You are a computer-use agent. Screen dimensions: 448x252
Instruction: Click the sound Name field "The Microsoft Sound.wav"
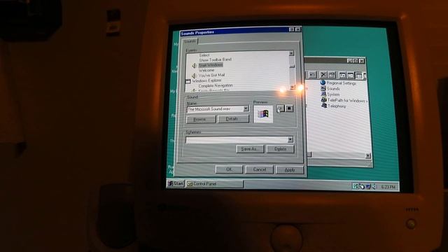(215, 109)
